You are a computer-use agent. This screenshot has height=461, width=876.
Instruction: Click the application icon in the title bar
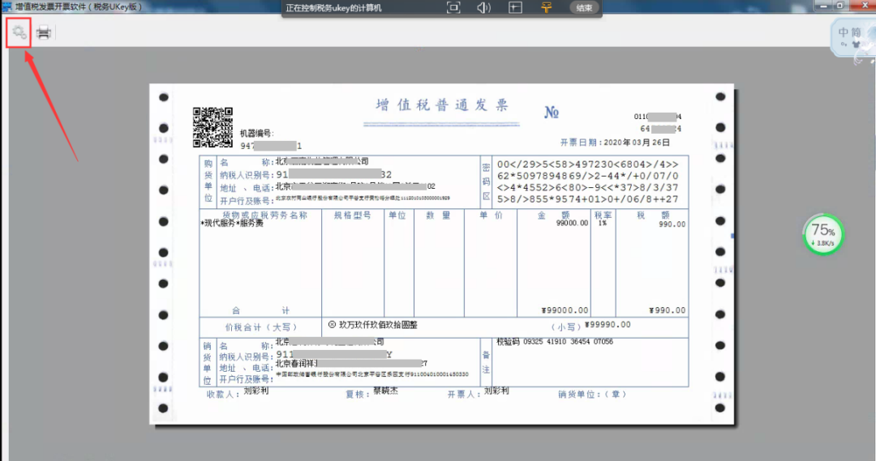(6, 6)
